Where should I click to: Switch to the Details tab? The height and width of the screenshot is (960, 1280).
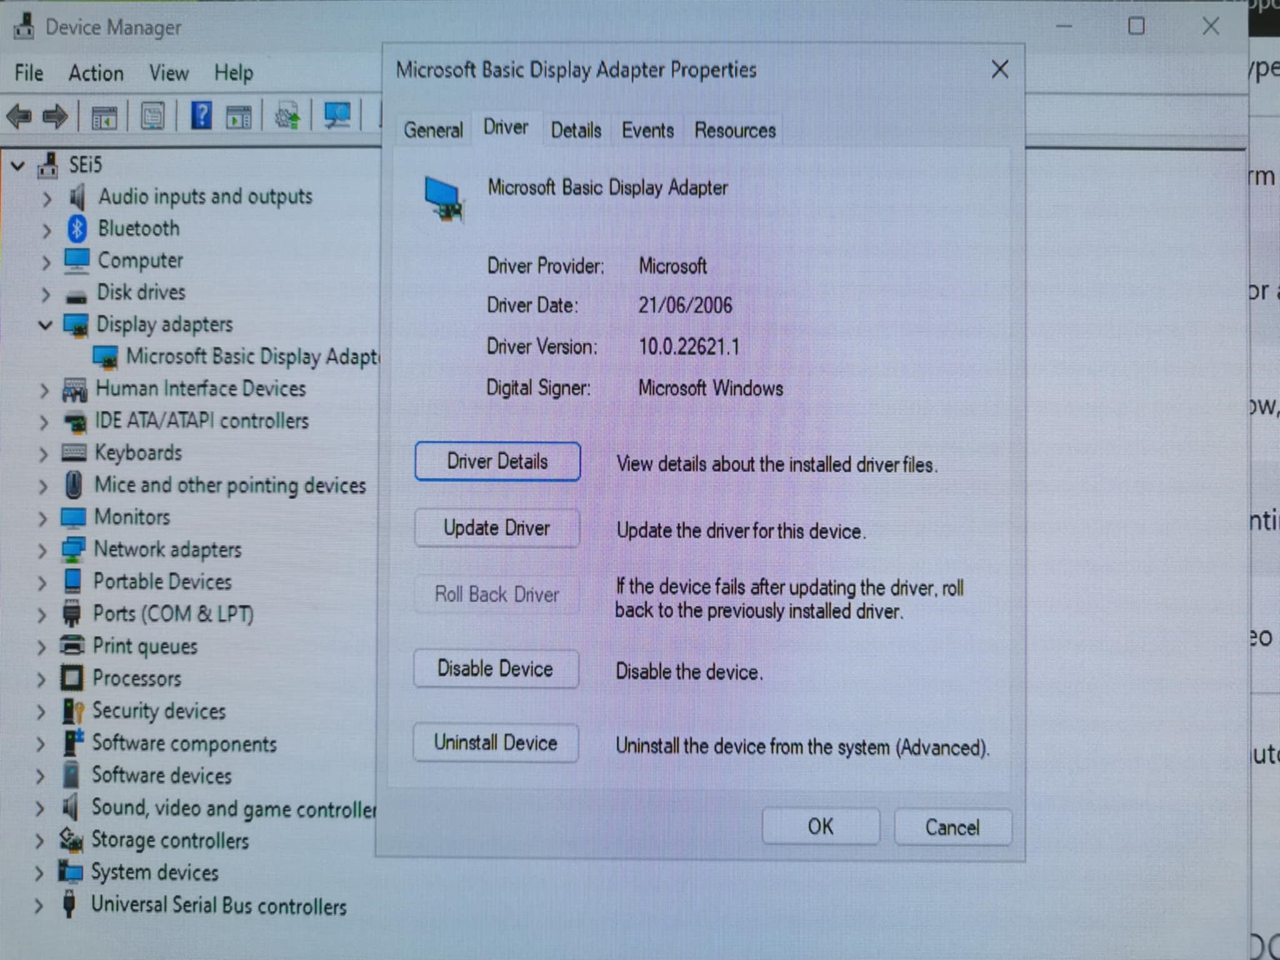tap(576, 130)
